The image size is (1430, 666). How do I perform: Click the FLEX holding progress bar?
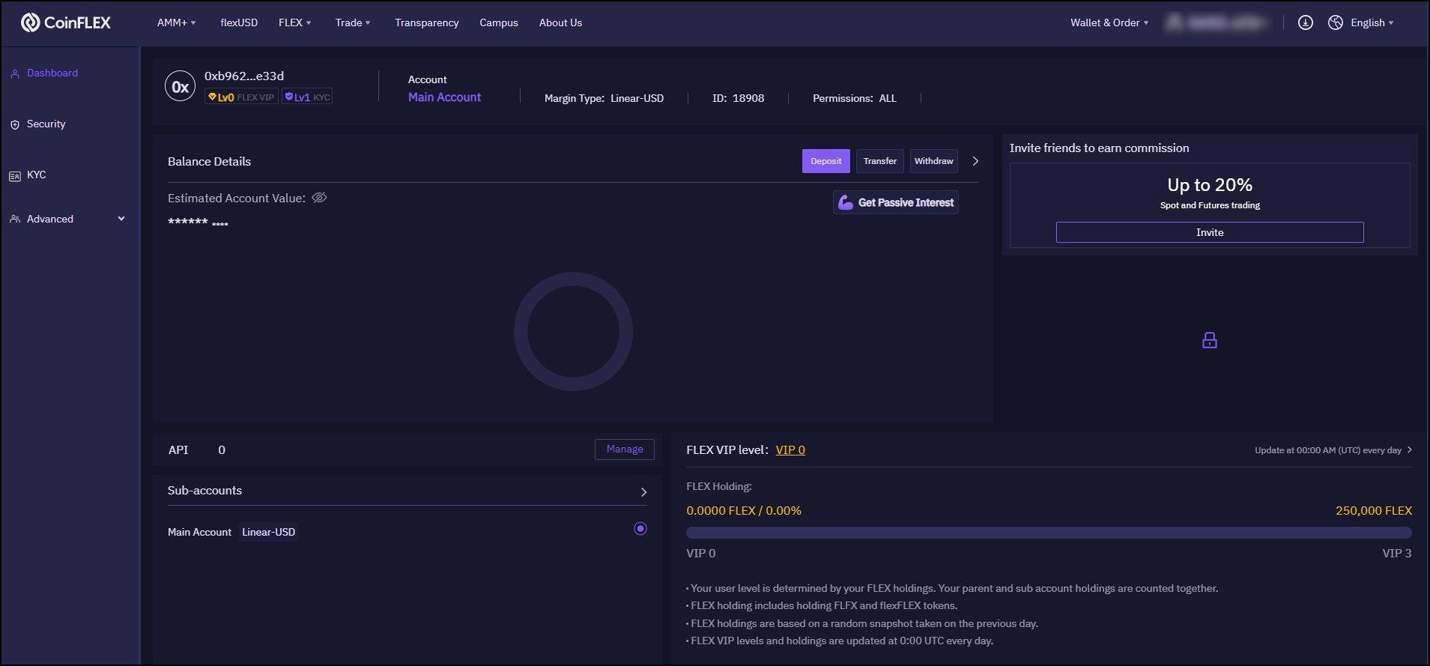click(1049, 533)
